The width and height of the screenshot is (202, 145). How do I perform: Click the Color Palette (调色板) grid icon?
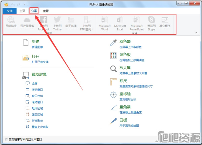tap(113, 56)
